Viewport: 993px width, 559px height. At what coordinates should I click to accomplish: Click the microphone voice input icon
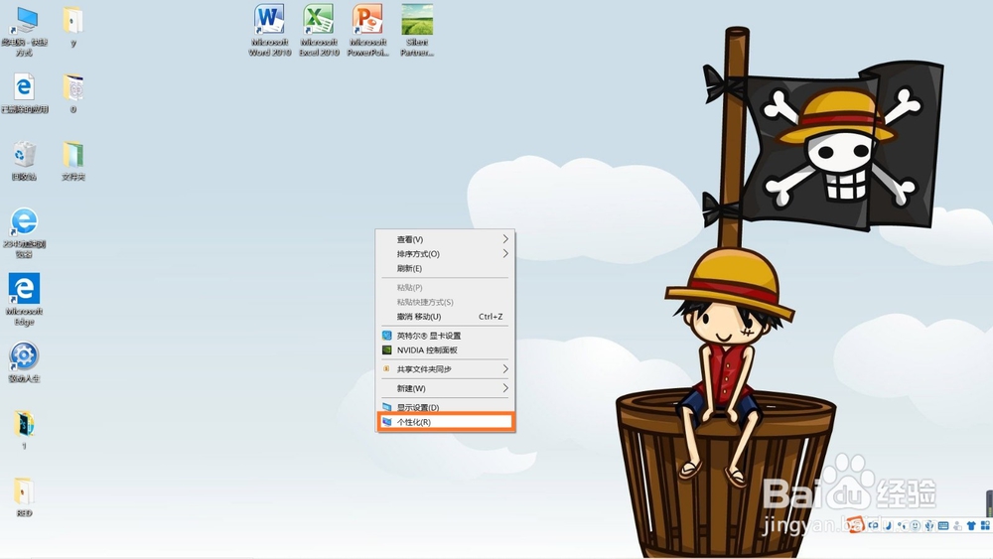tap(929, 525)
